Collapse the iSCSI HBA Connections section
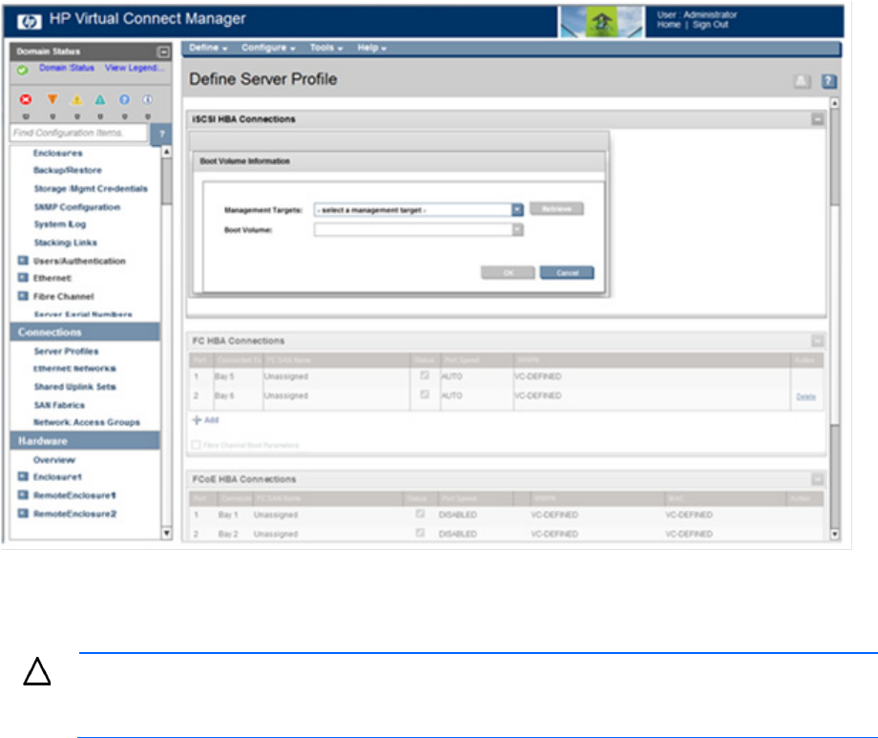Image resolution: width=878 pixels, height=738 pixels. coord(818,119)
